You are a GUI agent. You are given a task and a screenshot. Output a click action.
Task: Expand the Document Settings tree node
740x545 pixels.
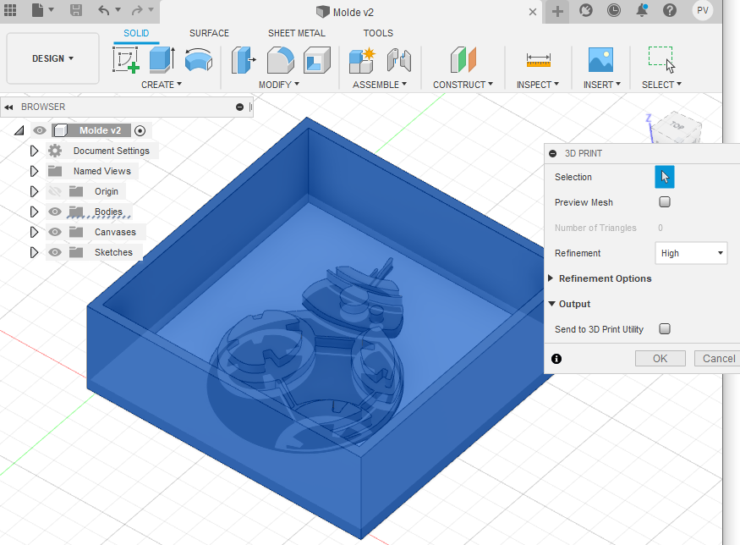click(34, 151)
